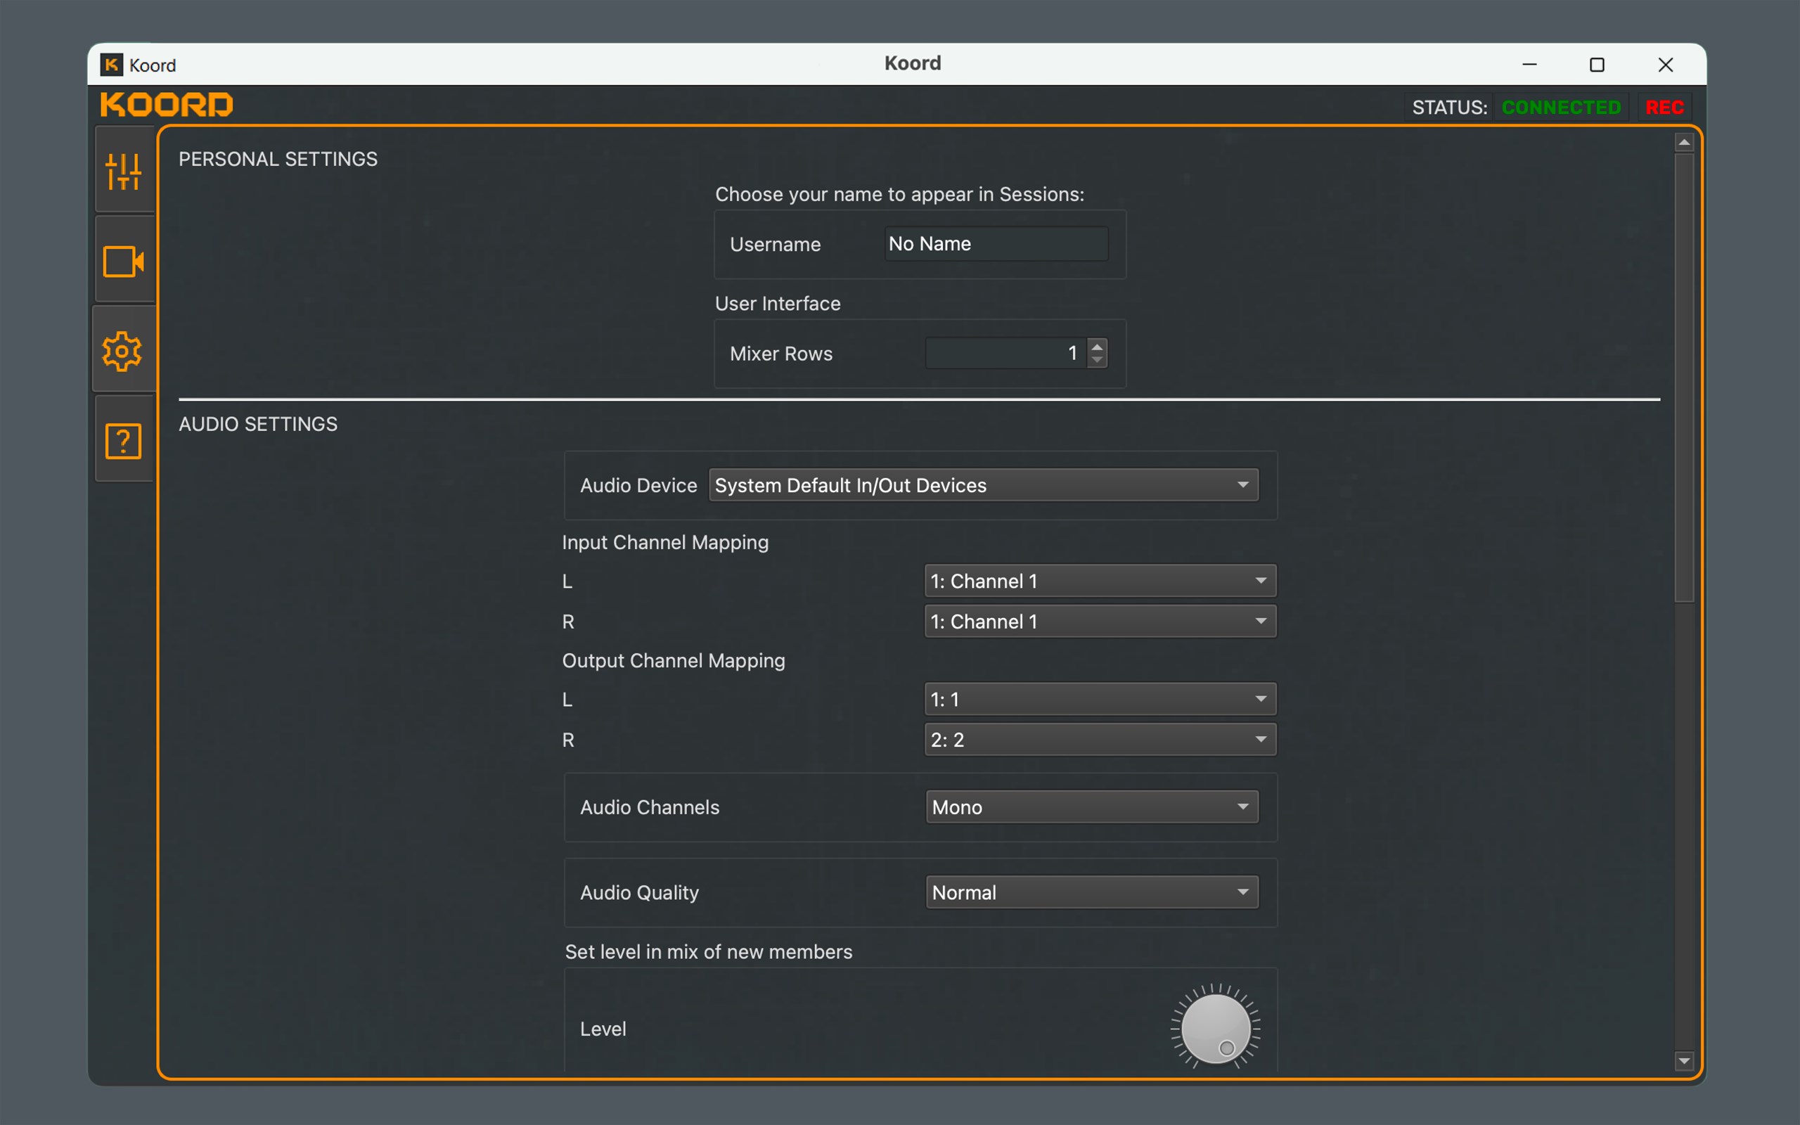Open the Audio Quality Normal dropdown
Screen dimensions: 1800x1125
(1091, 892)
